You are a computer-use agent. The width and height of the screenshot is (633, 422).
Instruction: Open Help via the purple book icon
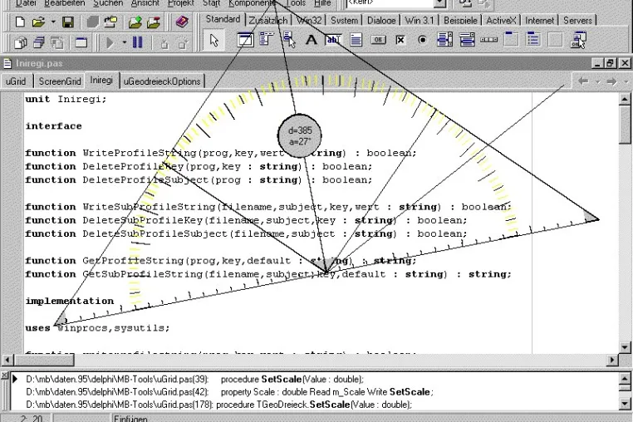click(182, 22)
